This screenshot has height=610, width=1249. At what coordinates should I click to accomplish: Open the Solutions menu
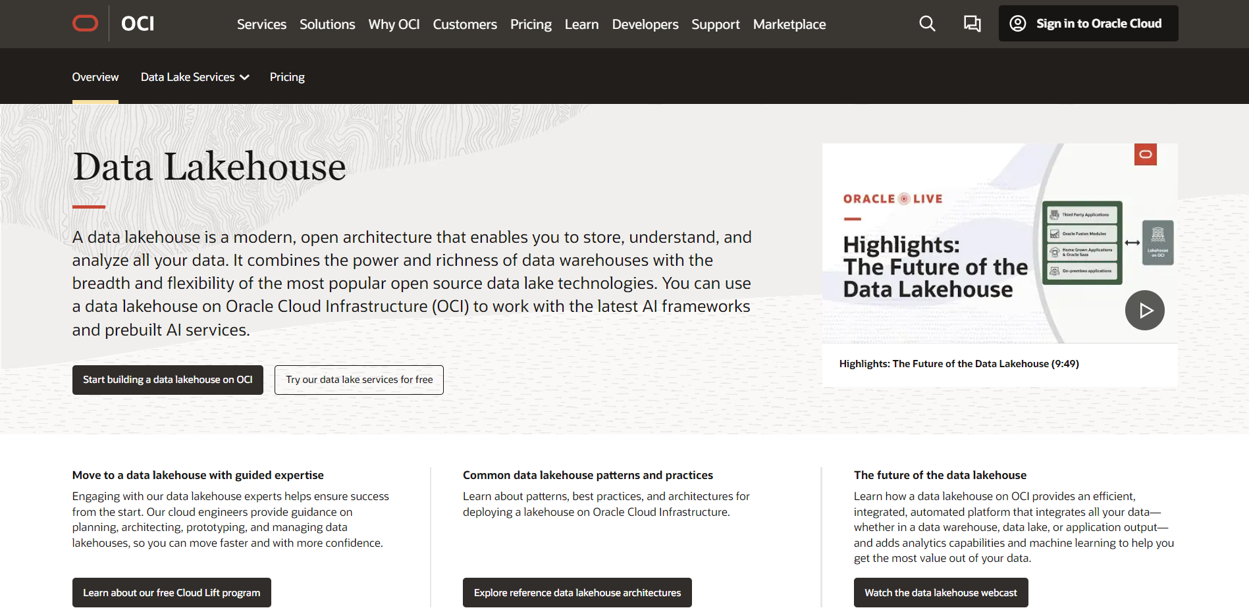coord(327,24)
